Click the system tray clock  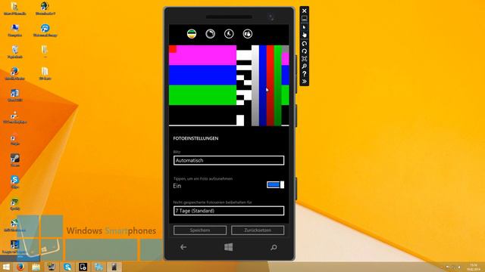pyautogui.click(x=474, y=267)
